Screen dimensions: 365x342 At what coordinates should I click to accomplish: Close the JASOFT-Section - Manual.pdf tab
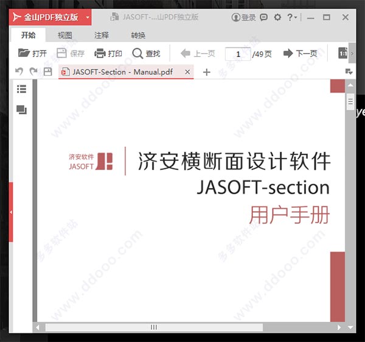[187, 72]
